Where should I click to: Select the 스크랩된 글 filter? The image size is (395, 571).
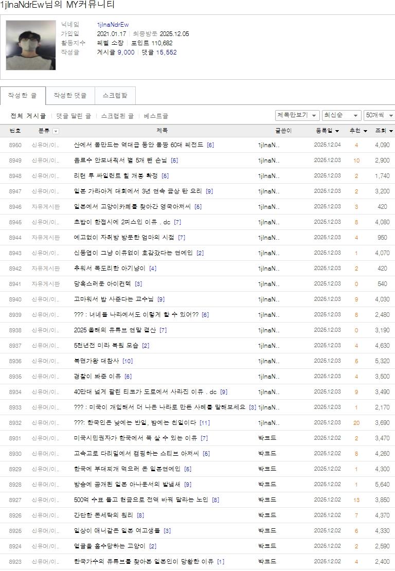pyautogui.click(x=117, y=116)
